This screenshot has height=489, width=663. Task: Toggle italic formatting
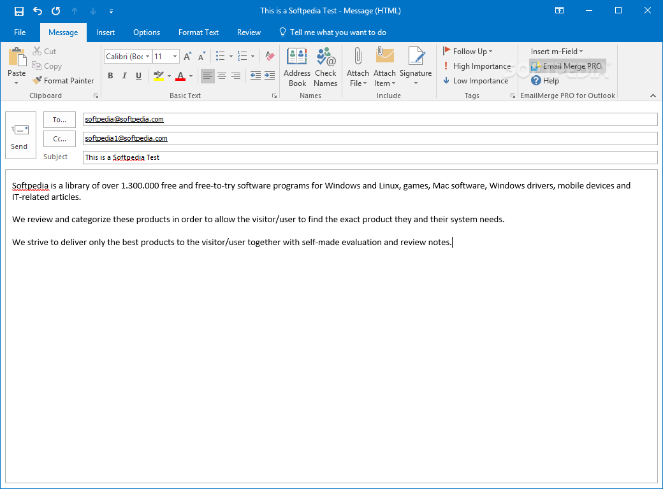(124, 76)
